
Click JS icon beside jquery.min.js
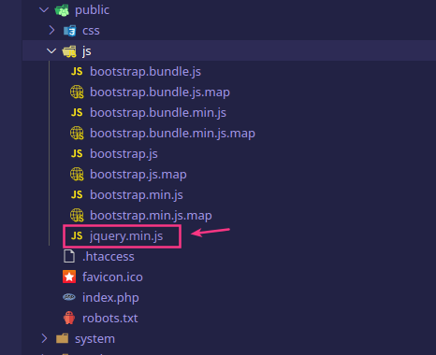(77, 236)
